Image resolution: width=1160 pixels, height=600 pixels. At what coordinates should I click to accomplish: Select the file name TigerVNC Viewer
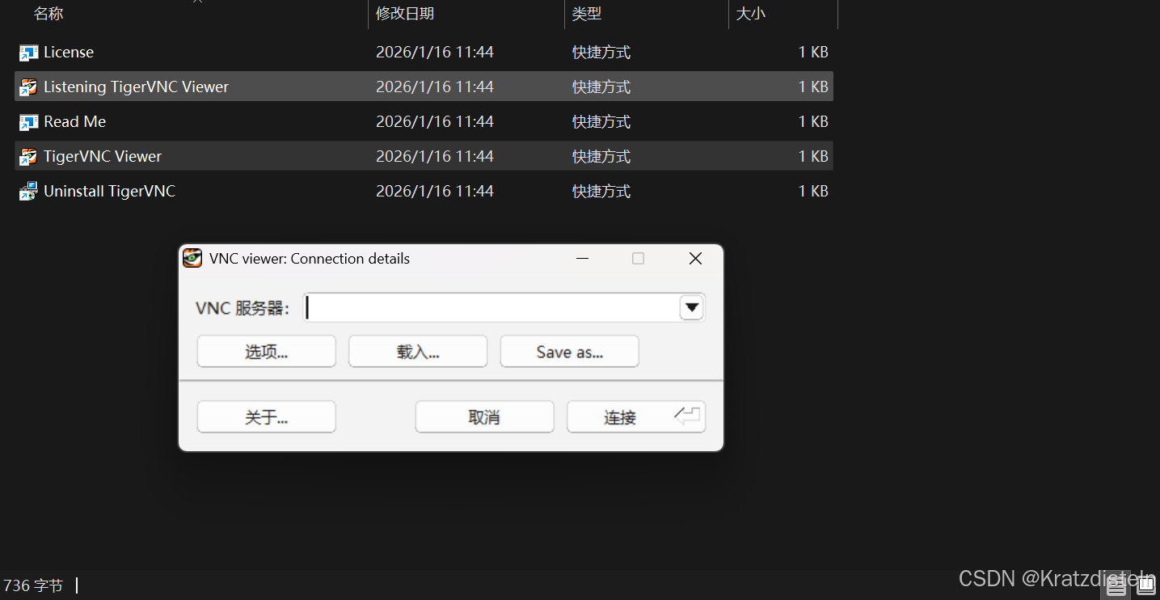pyautogui.click(x=103, y=157)
